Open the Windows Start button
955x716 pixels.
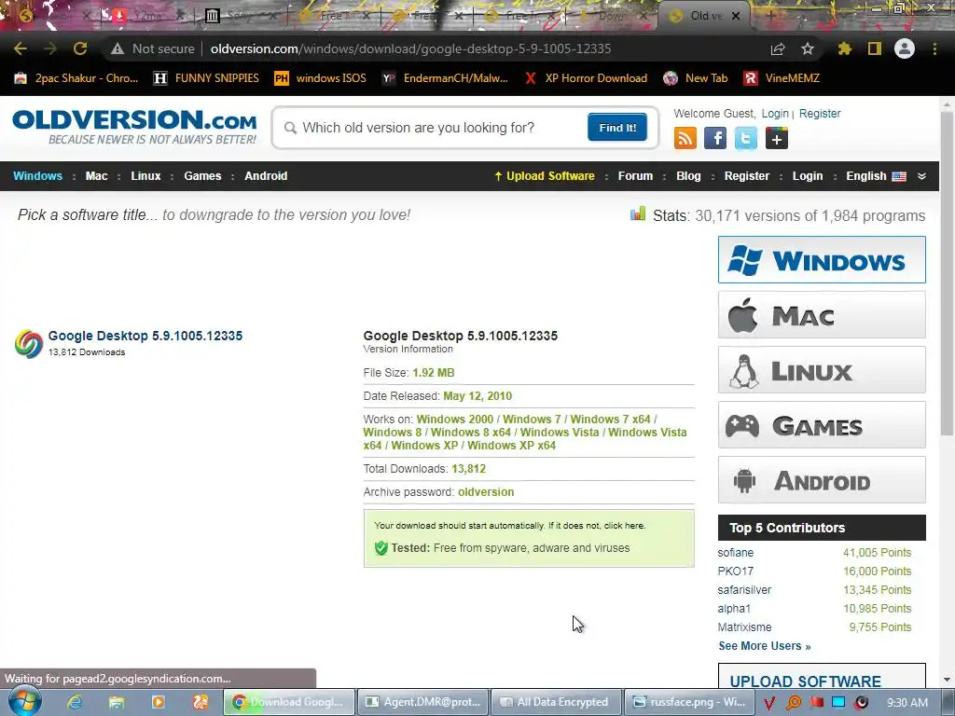[25, 701]
